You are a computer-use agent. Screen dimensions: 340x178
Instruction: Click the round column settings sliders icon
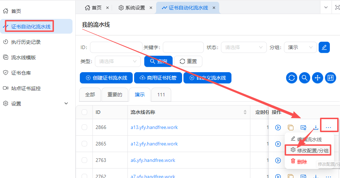tap(330, 78)
